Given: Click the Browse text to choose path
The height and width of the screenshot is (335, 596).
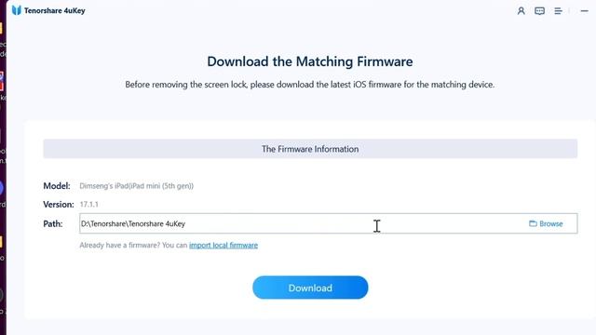Looking at the screenshot, I should (550, 223).
